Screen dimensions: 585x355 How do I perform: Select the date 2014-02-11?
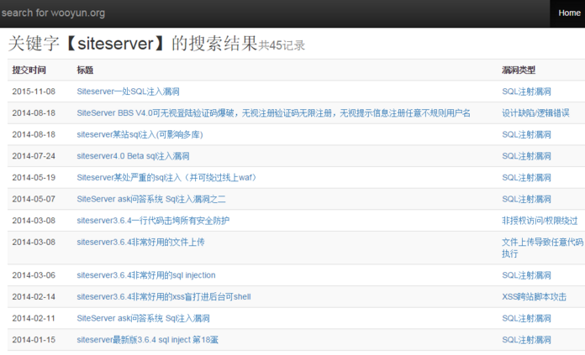34,319
